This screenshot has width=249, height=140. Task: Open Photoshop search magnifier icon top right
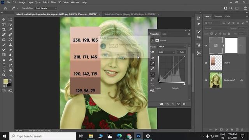[x=231, y=8]
